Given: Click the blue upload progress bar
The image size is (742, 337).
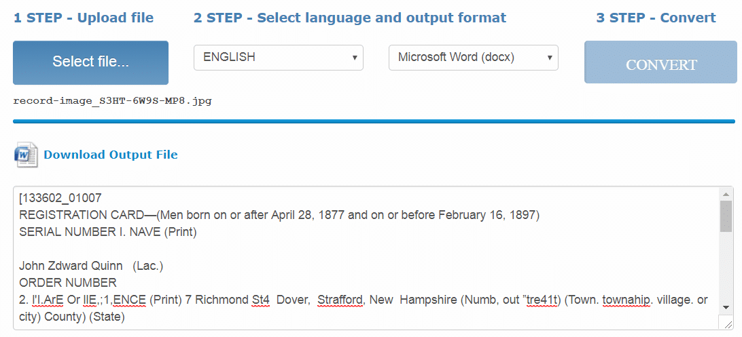Looking at the screenshot, I should tap(374, 121).
